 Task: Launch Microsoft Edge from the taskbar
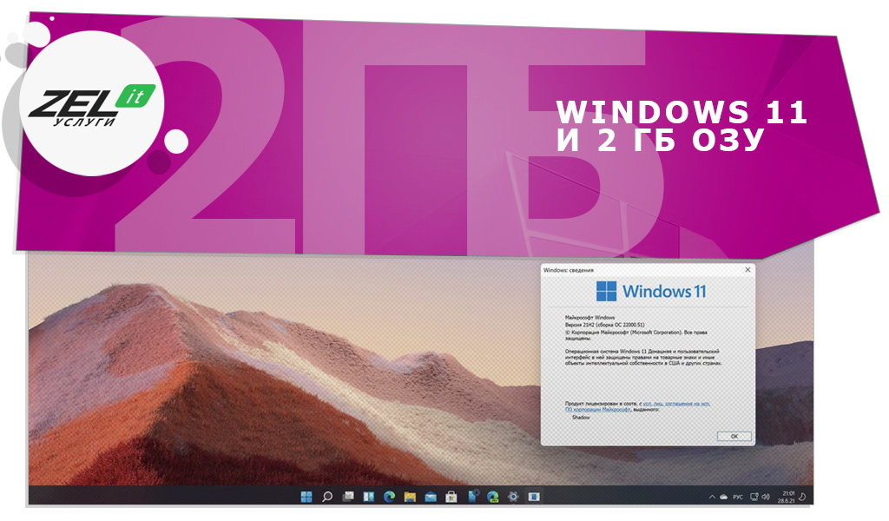point(390,497)
